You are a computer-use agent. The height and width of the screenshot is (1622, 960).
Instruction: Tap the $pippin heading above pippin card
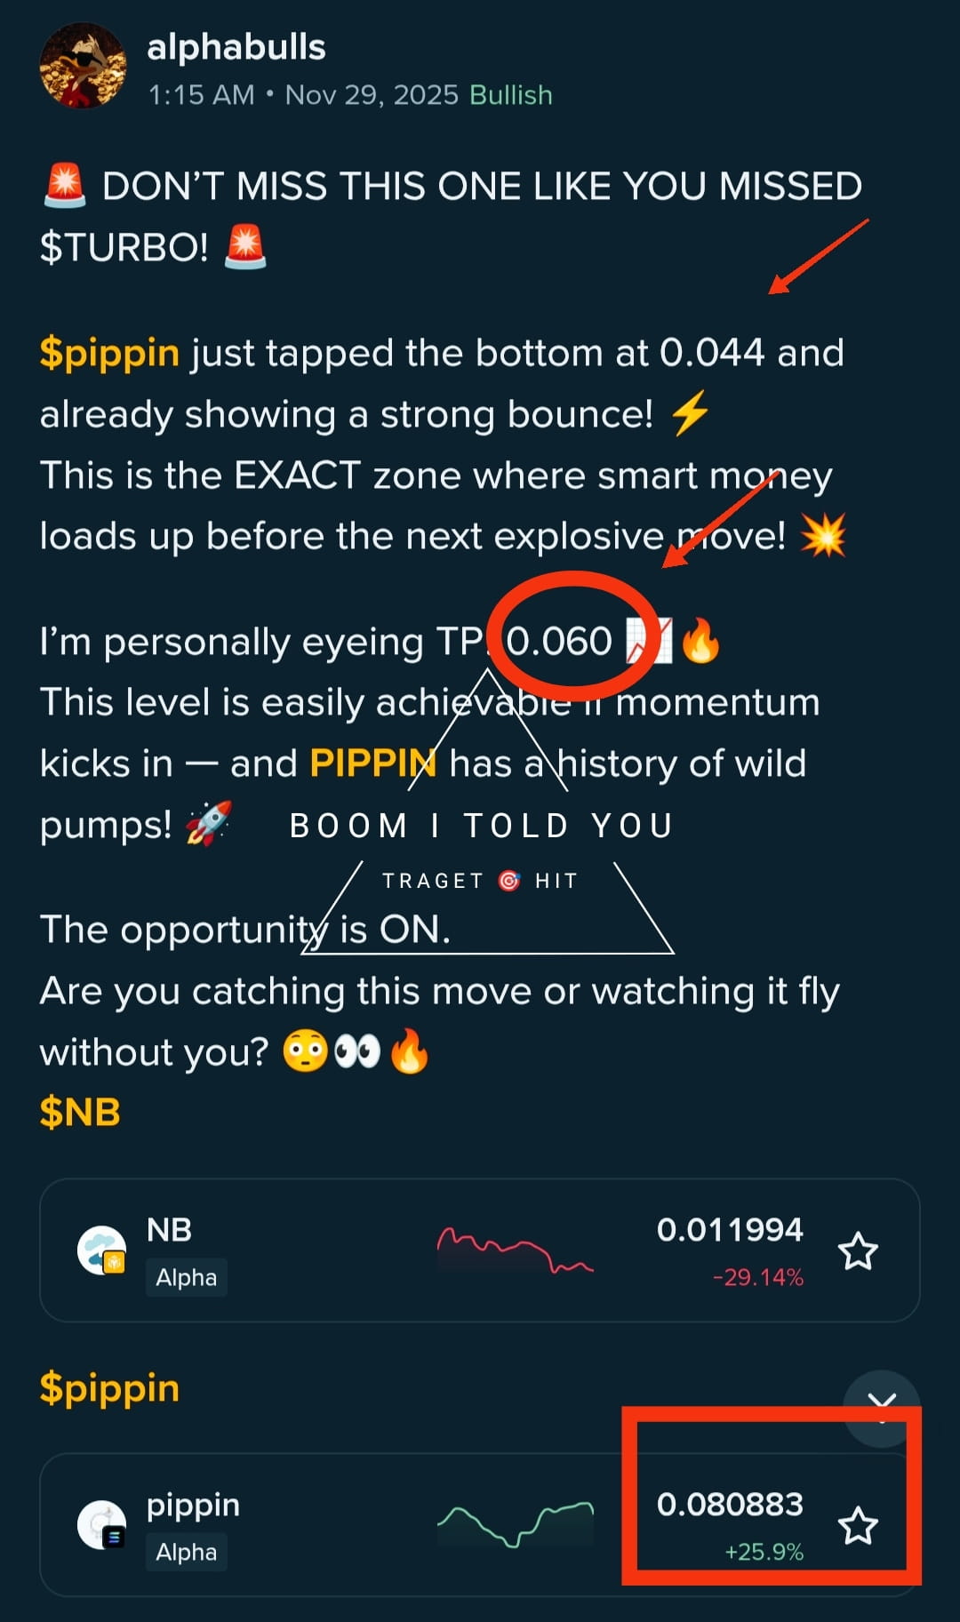click(x=109, y=1388)
